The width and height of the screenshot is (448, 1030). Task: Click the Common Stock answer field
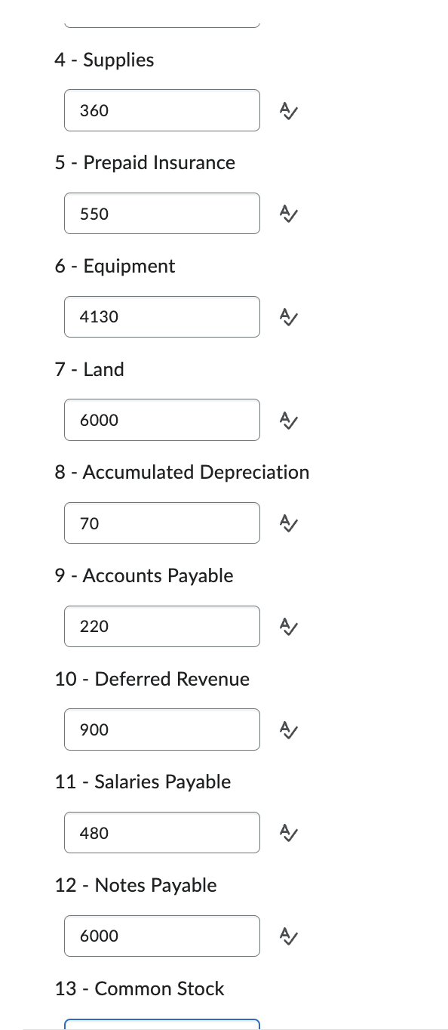coord(161,1025)
